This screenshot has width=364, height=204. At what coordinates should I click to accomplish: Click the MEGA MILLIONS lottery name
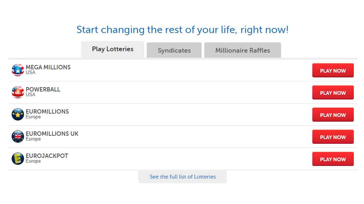tap(48, 67)
